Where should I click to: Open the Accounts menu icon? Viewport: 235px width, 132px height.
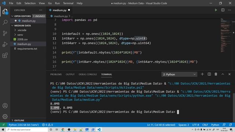click(x=5, y=106)
